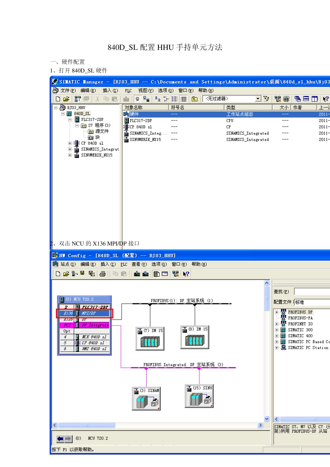Select X136 MPI/DP interface row in NCU rack
Viewport: 330px width, 467px height.
click(x=85, y=313)
